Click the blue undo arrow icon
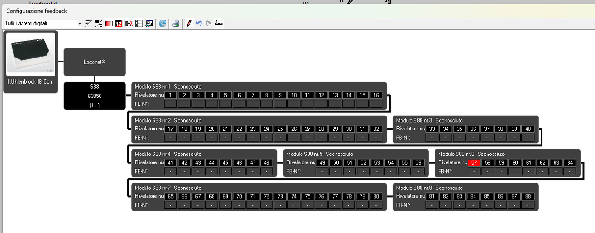Screen dimensions: 595x233 [x=199, y=23]
